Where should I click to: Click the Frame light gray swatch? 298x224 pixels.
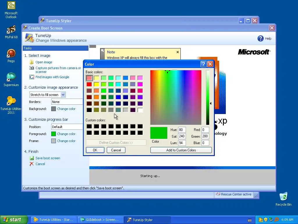pyautogui.click(x=54, y=141)
